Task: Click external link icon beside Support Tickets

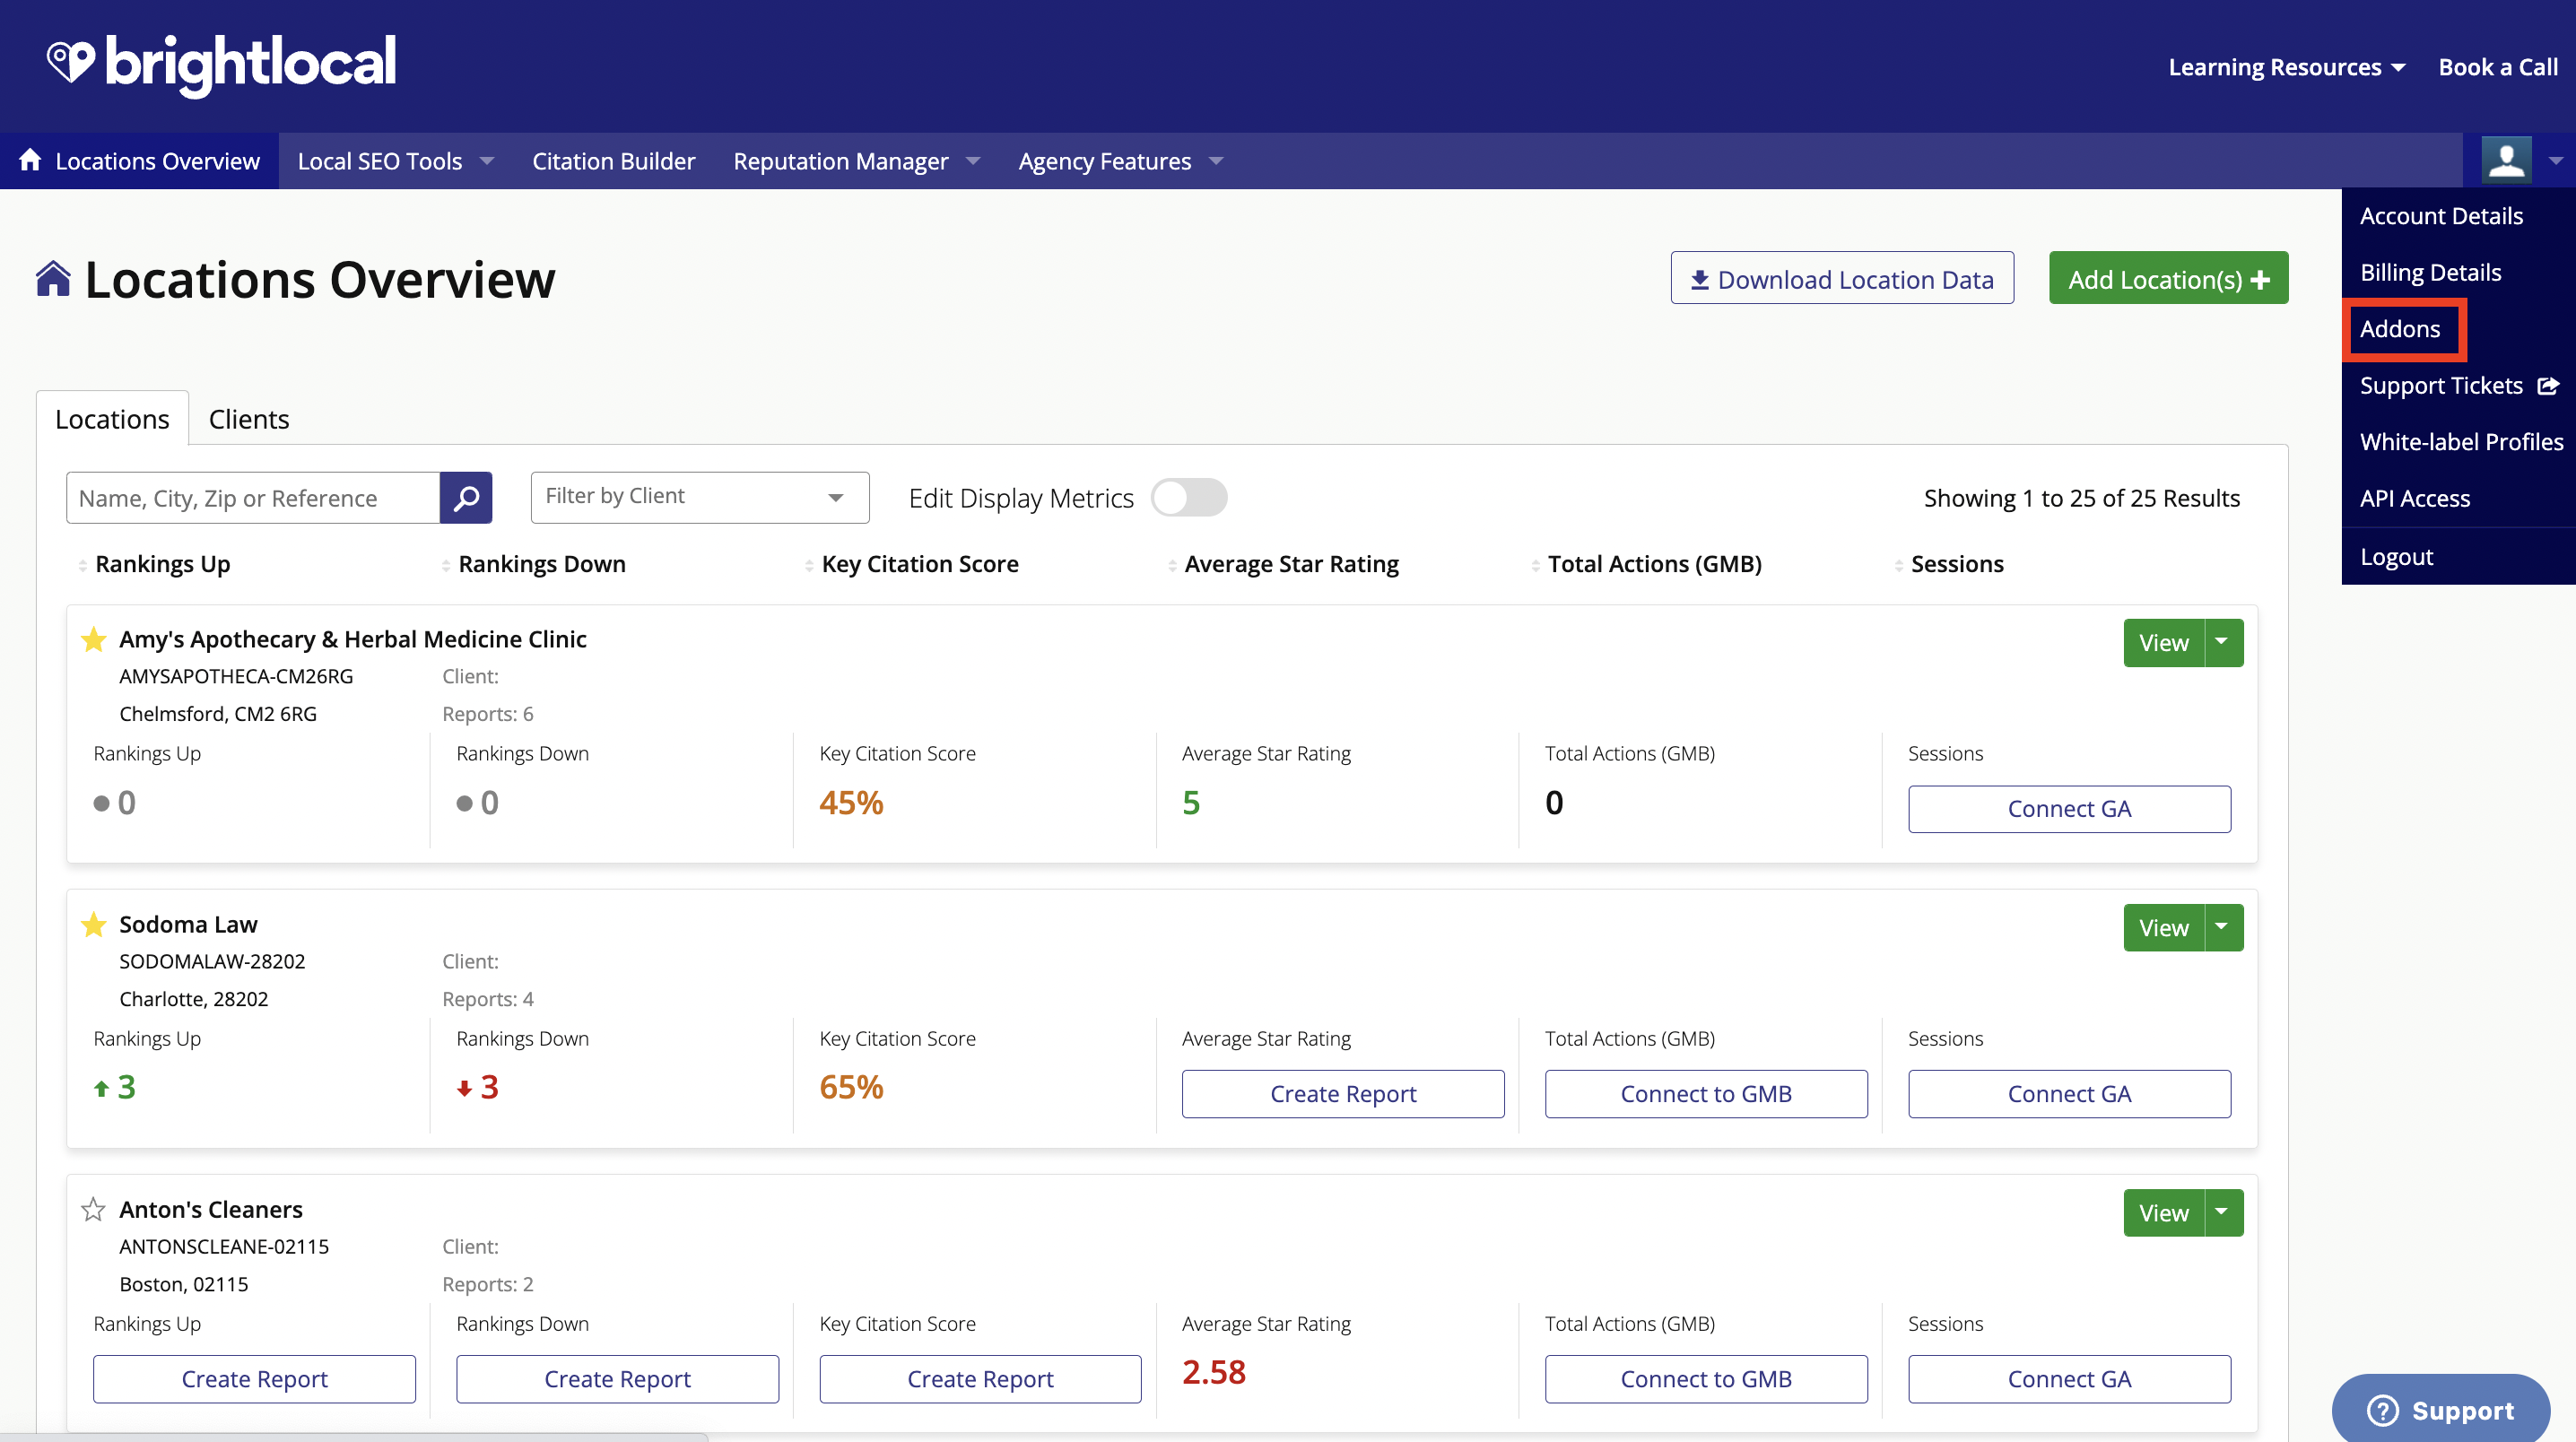Action: [x=2548, y=386]
